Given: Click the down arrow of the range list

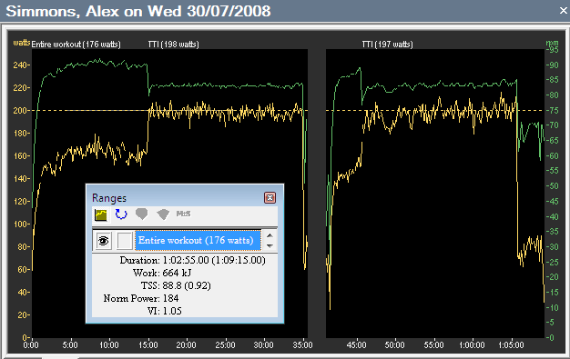Looking at the screenshot, I should point(270,245).
